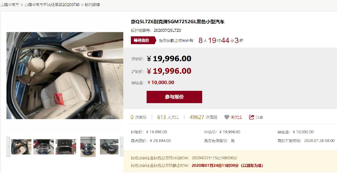337x173 pixels.
Task: Show next thumbnails with right arrow
Action: (x=122, y=146)
